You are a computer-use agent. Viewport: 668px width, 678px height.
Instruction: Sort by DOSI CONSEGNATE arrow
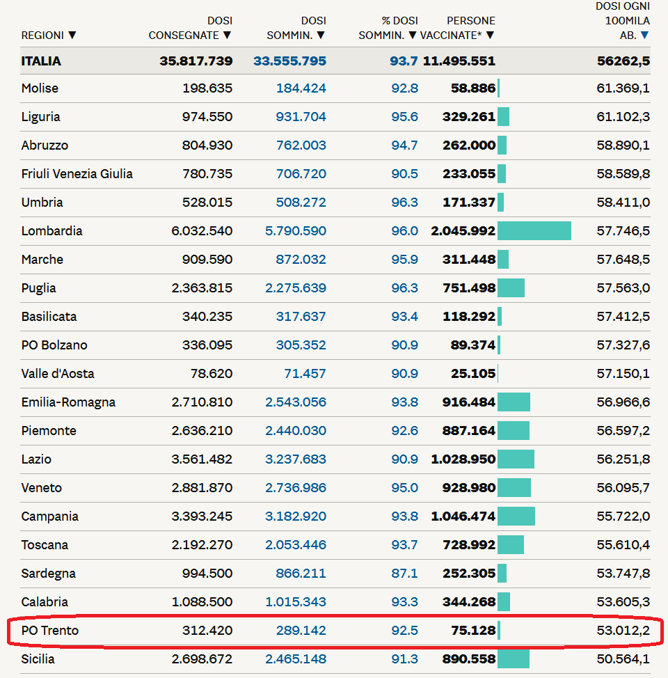tap(227, 35)
